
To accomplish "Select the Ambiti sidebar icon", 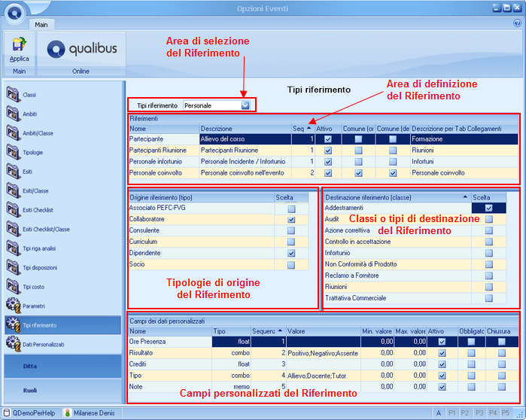I will [x=13, y=114].
